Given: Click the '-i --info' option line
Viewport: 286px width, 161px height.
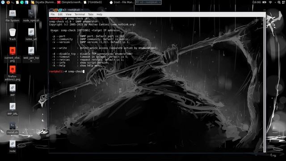Looking at the screenshot, I should click(x=80, y=63).
